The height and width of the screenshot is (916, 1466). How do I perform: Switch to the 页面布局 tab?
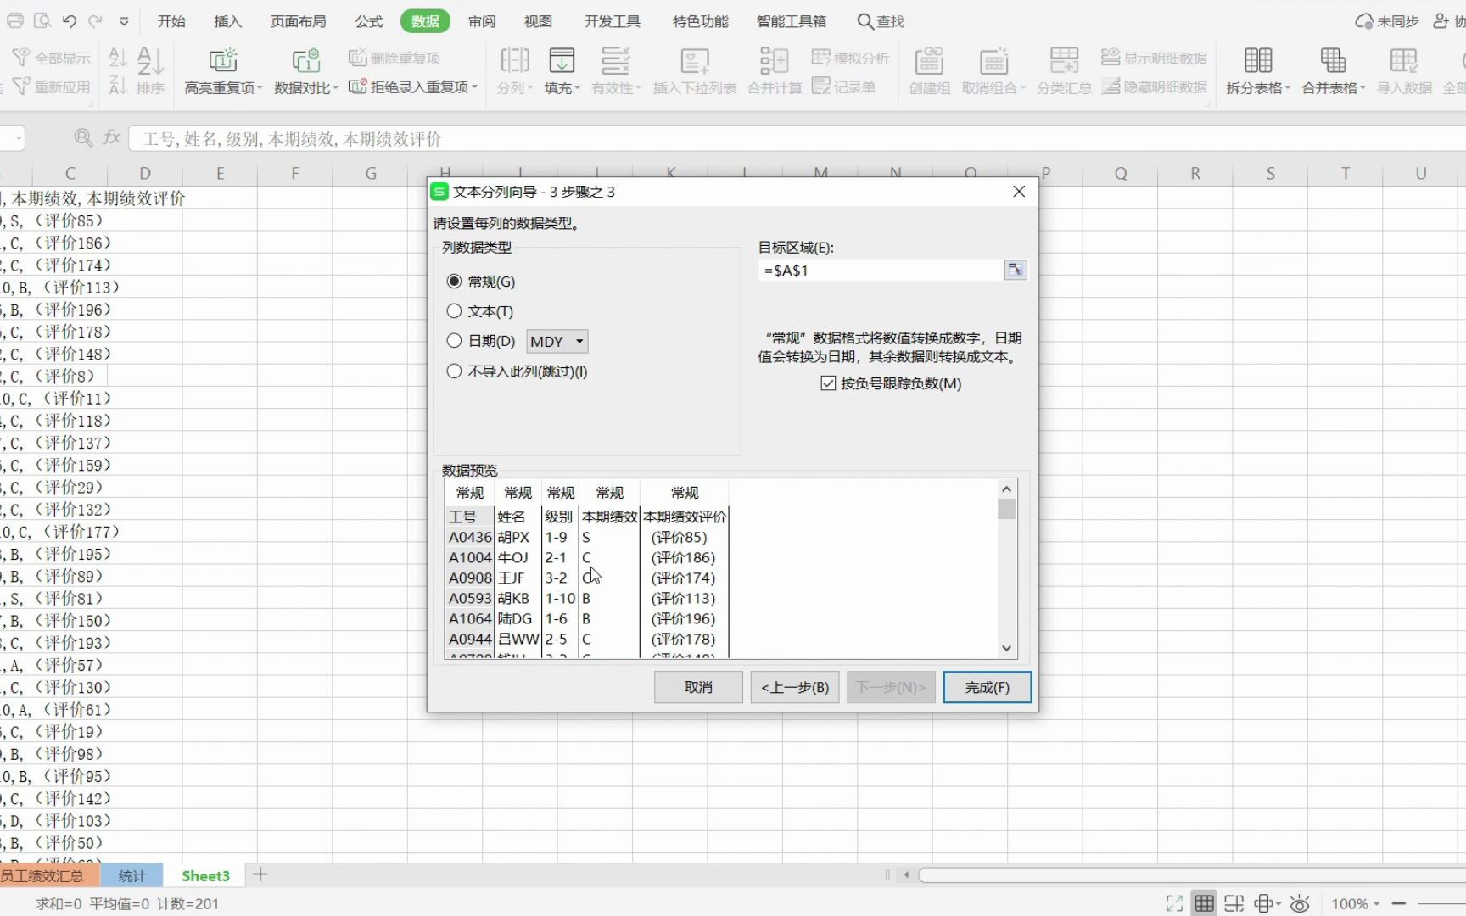pyautogui.click(x=298, y=21)
